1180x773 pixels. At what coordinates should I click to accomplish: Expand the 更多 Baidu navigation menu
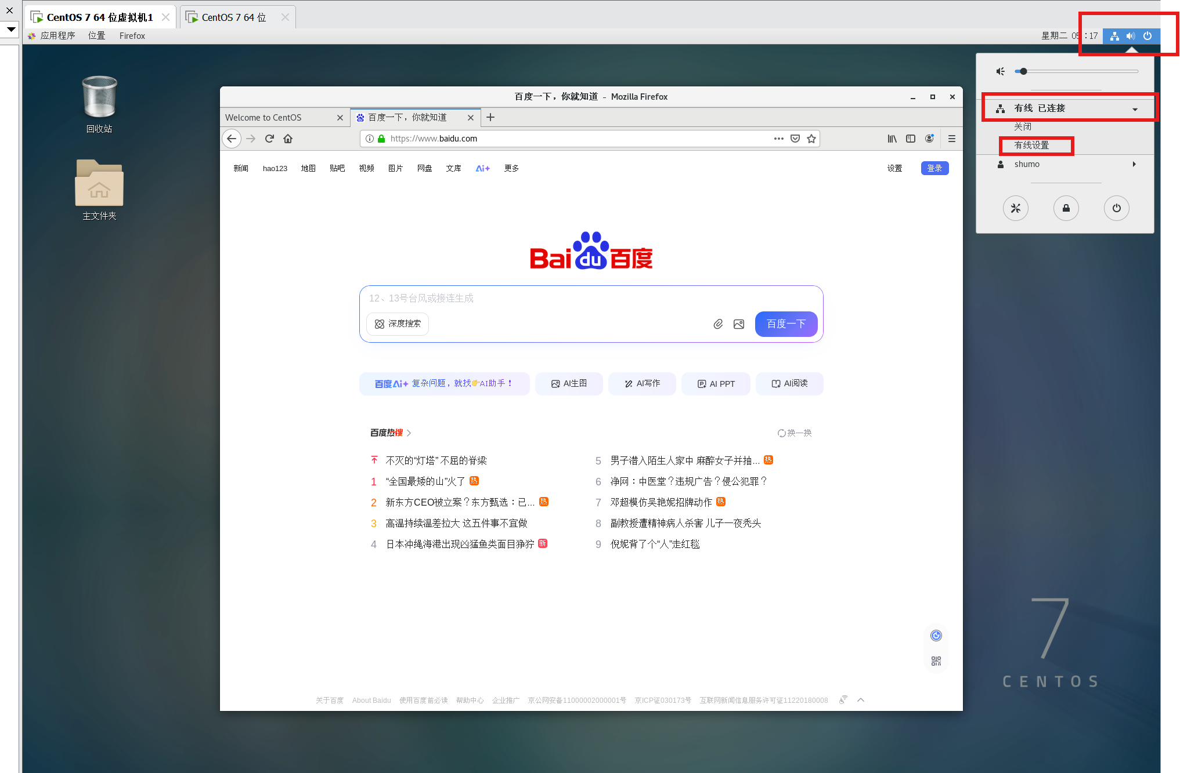coord(511,168)
